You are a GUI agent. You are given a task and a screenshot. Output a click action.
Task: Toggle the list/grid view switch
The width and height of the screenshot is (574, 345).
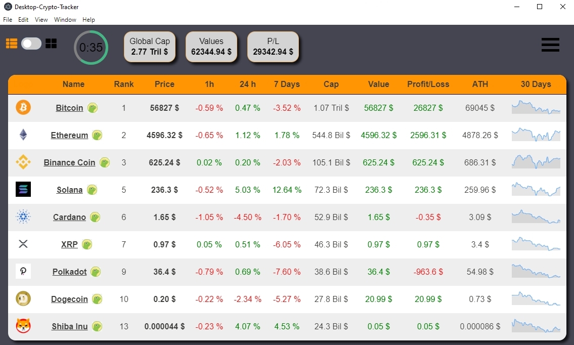pos(31,44)
